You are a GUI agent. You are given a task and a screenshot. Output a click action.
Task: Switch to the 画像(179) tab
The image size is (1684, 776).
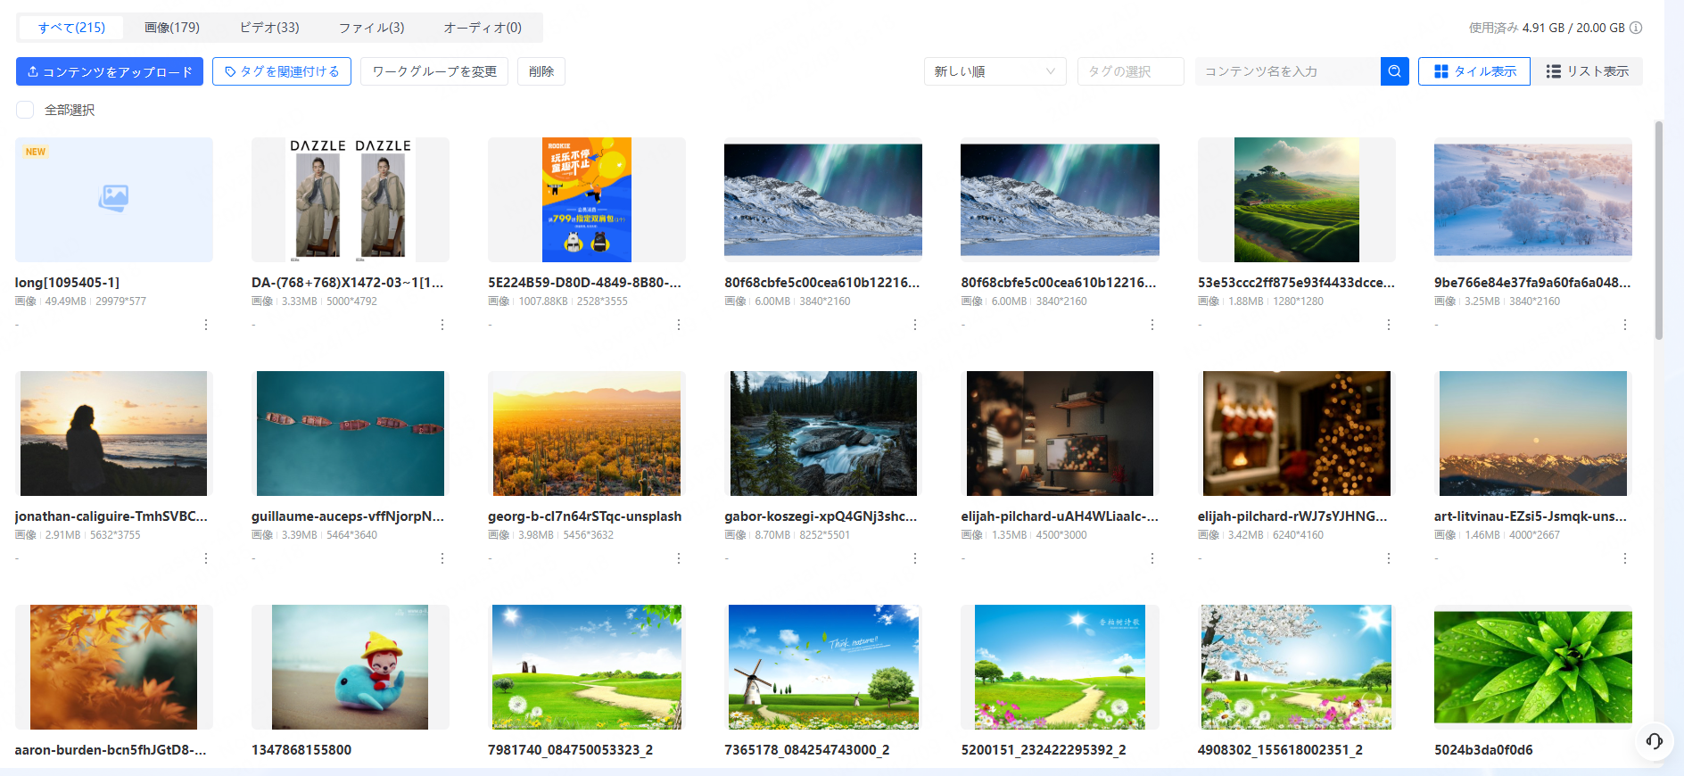coord(172,28)
